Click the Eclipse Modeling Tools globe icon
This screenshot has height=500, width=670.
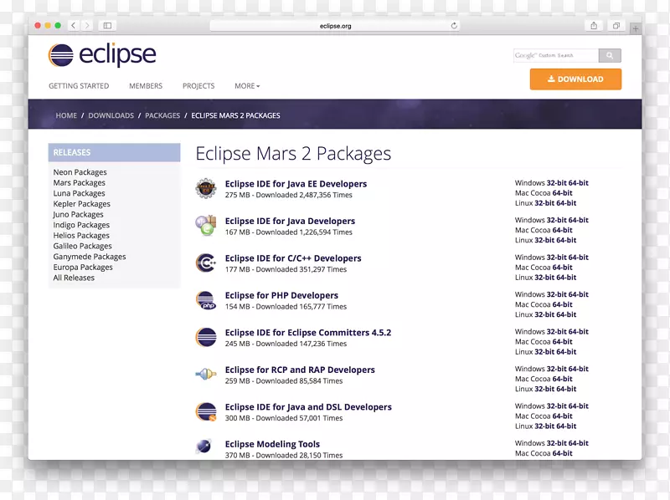(204, 447)
